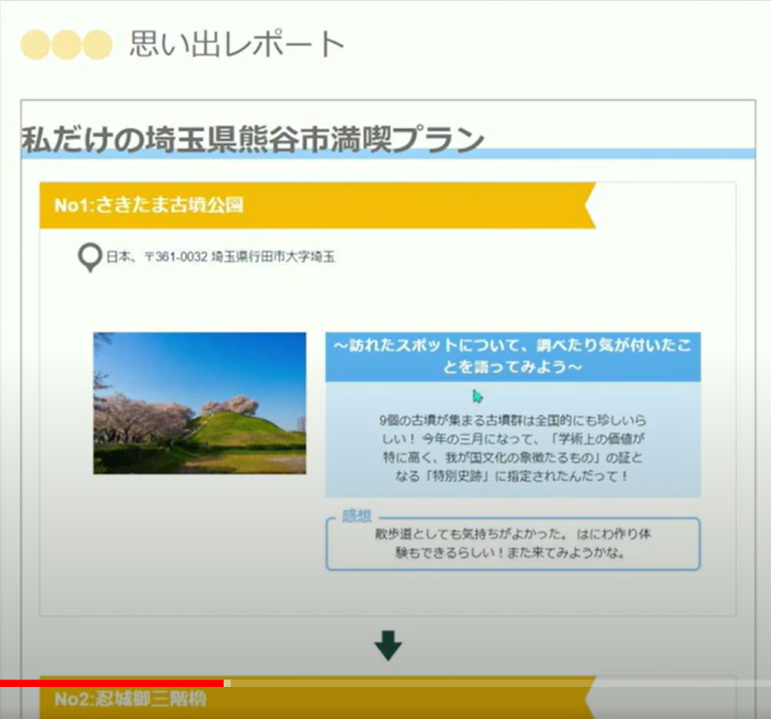This screenshot has height=719, width=771.
Task: Click the 感想 label on the comment box
Action: (357, 516)
